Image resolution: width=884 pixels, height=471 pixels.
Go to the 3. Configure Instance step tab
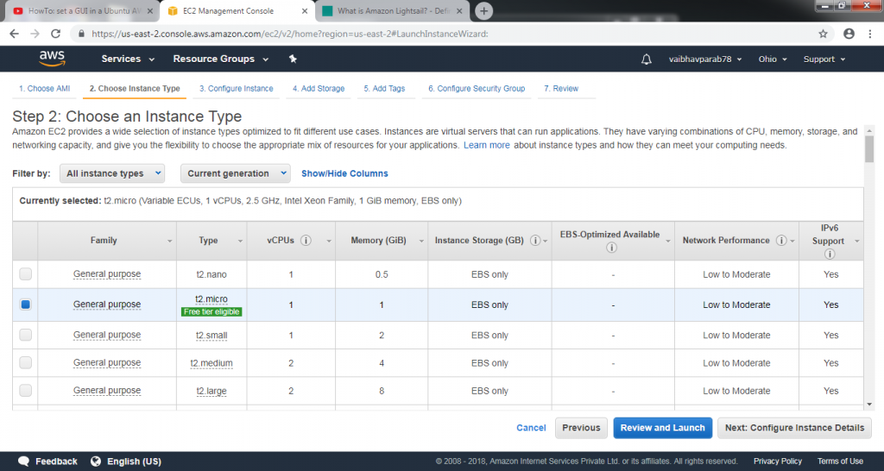236,89
